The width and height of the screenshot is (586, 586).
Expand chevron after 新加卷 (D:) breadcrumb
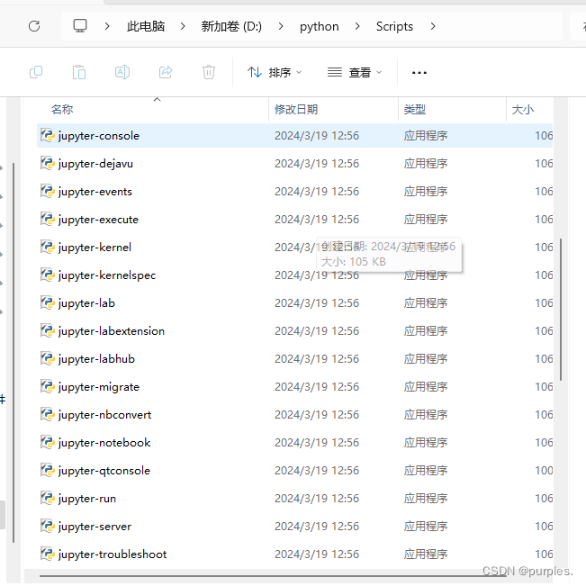(x=281, y=26)
